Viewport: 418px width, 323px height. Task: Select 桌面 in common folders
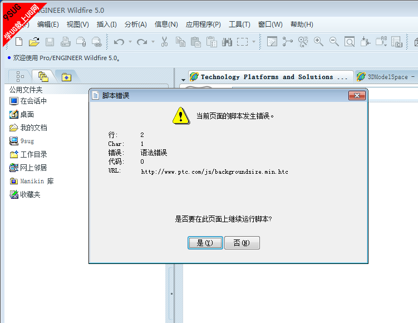point(22,114)
